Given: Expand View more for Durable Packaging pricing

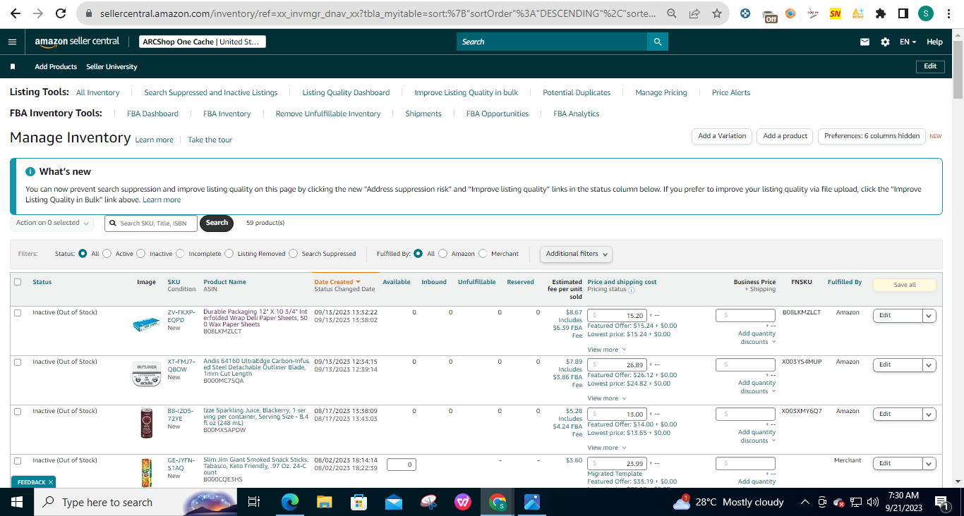Looking at the screenshot, I should point(605,350).
